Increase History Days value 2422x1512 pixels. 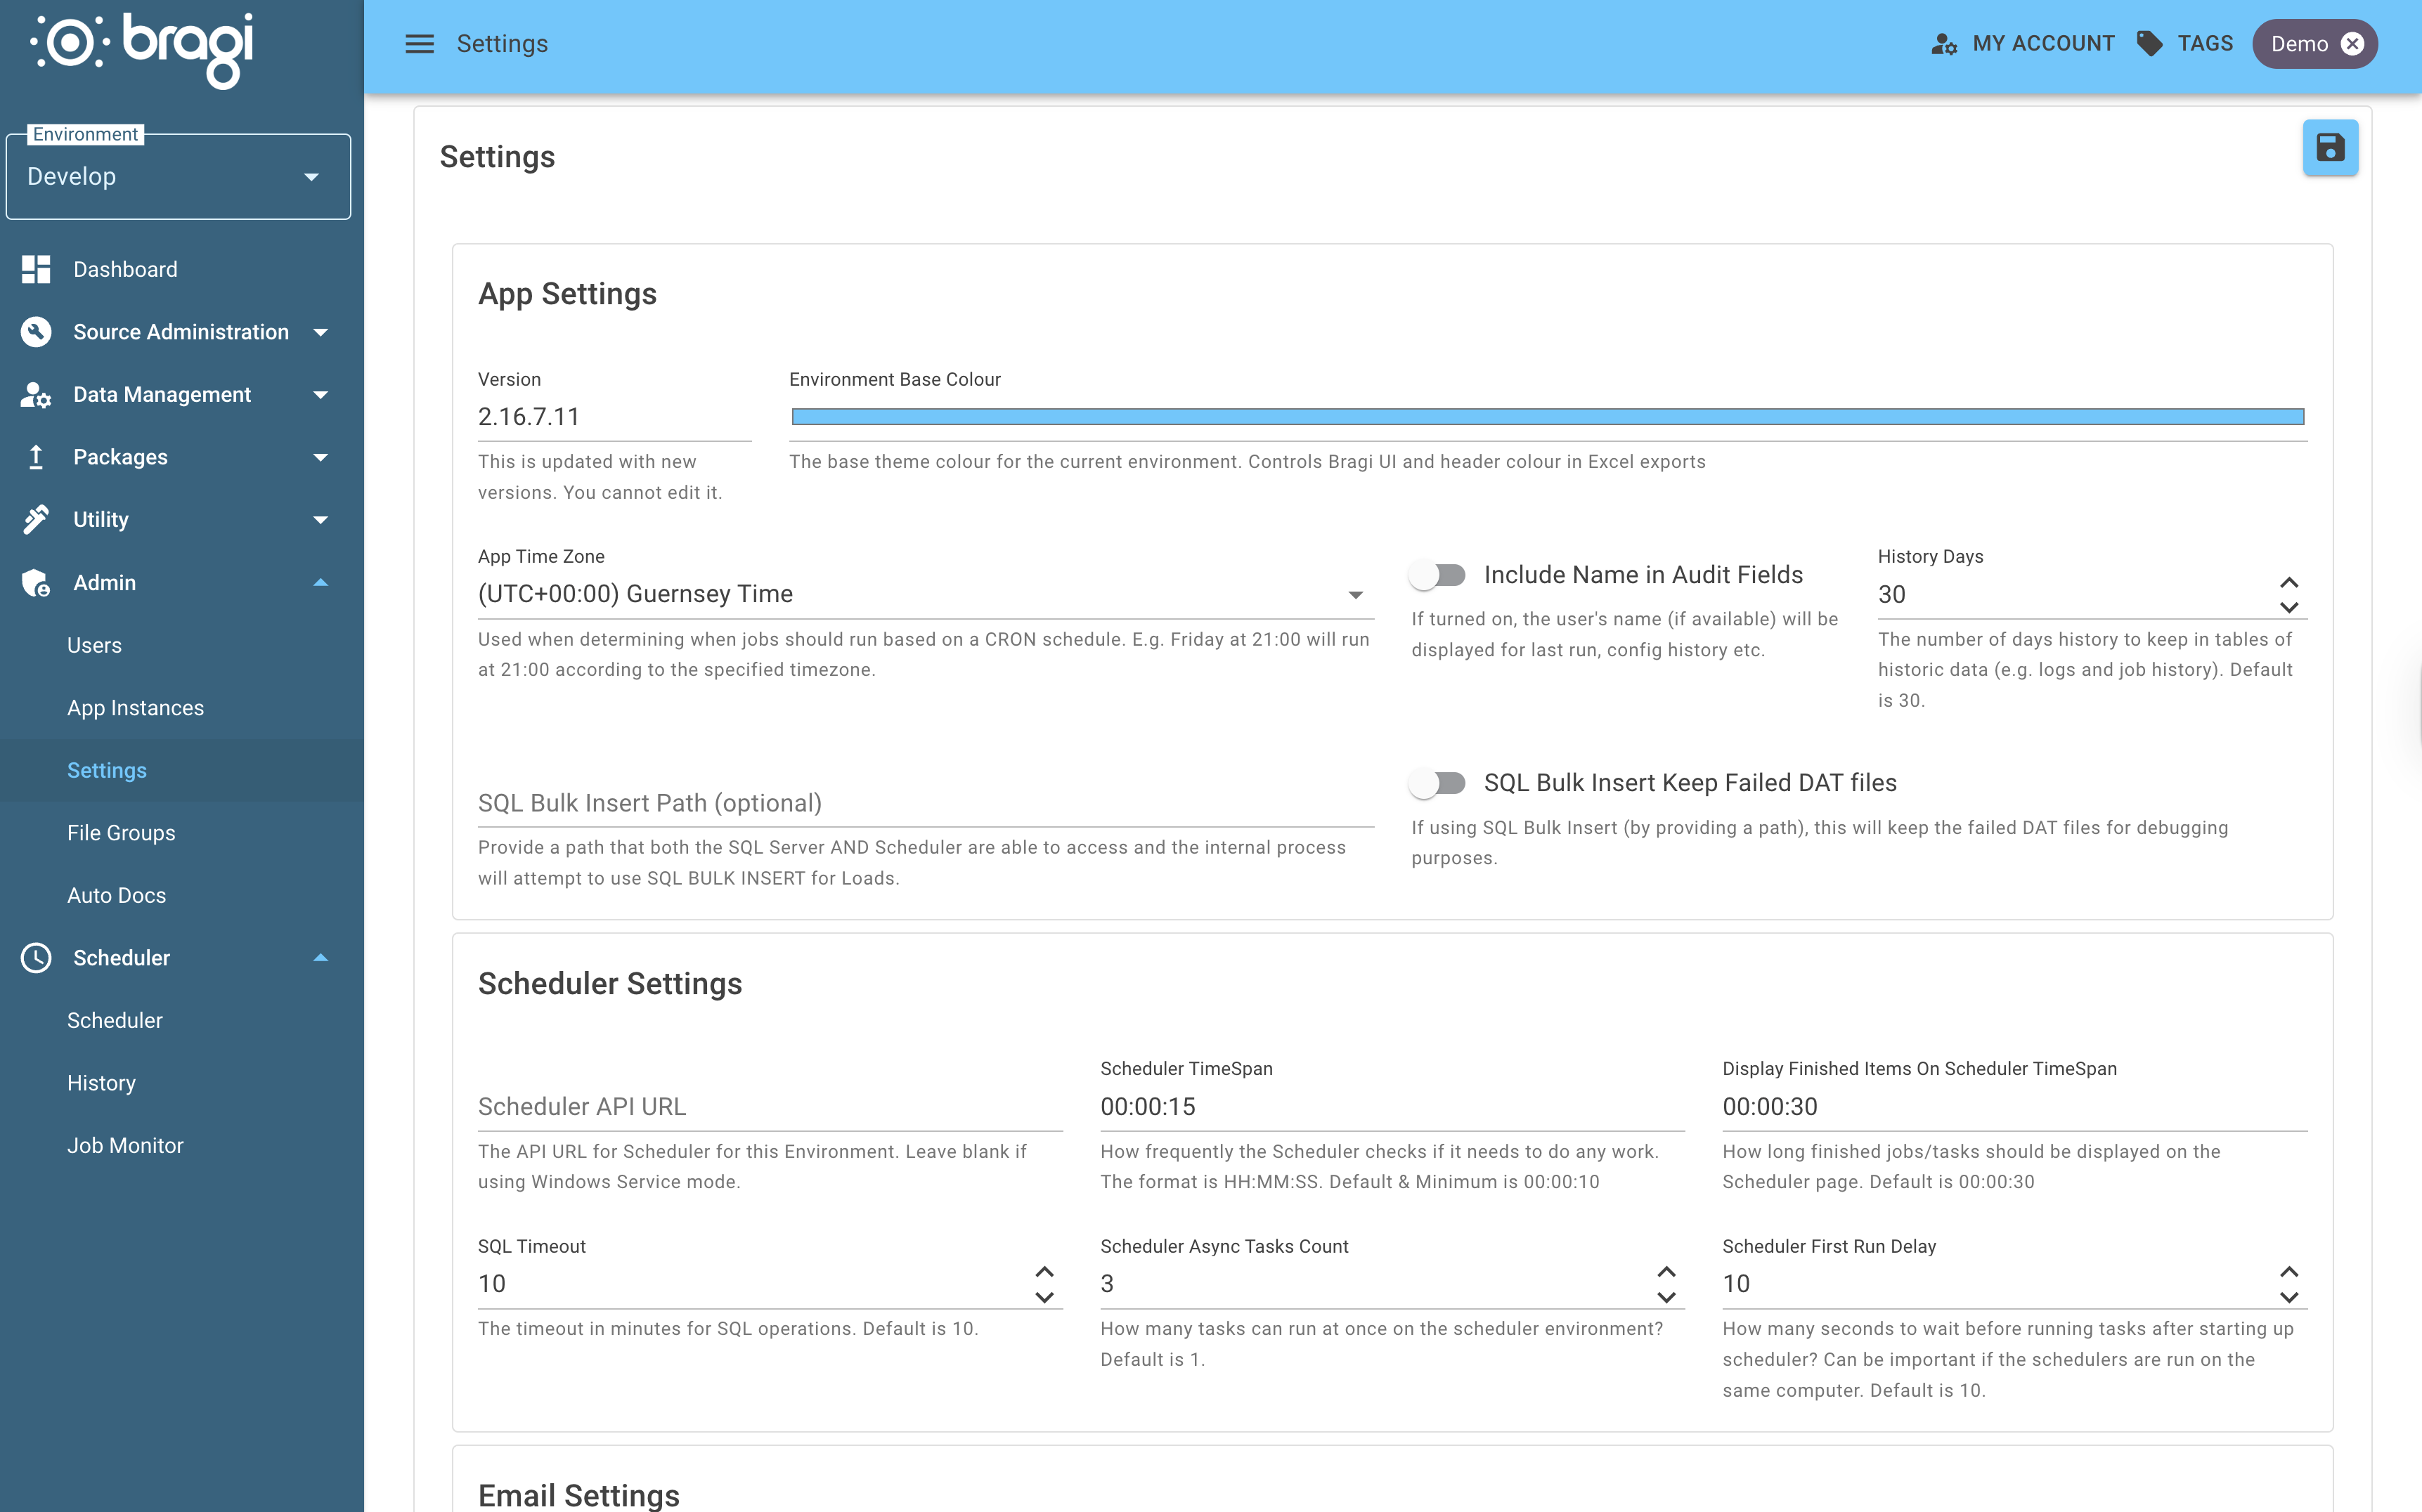[2289, 583]
